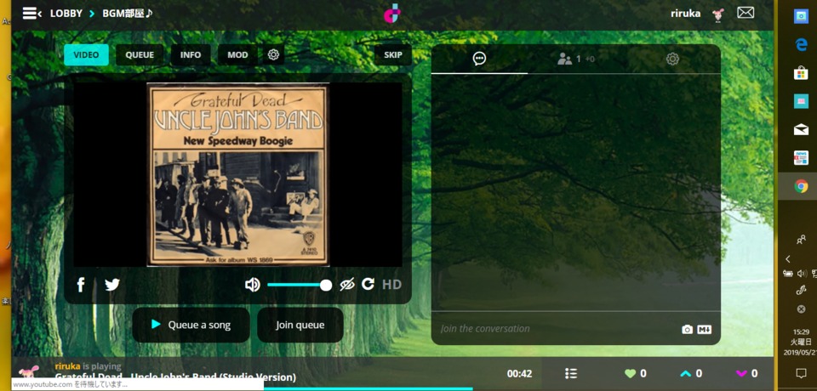
Task: Open the chat bubble tab
Action: point(479,59)
